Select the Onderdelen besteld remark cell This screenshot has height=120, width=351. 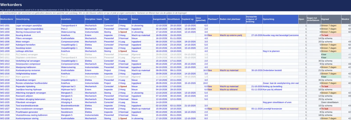pos(280,70)
